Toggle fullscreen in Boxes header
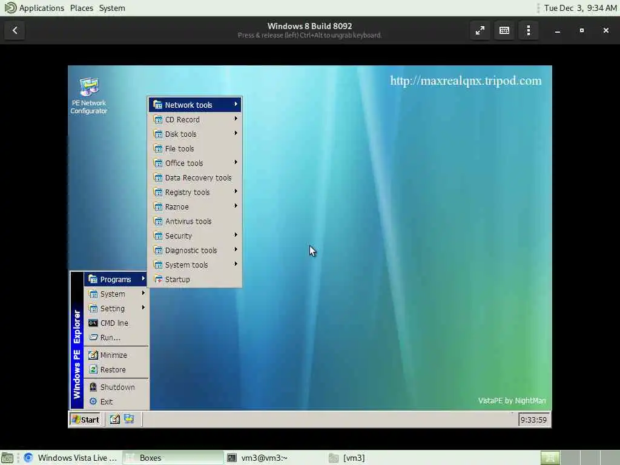Viewport: 620px width, 465px height. coord(480,30)
